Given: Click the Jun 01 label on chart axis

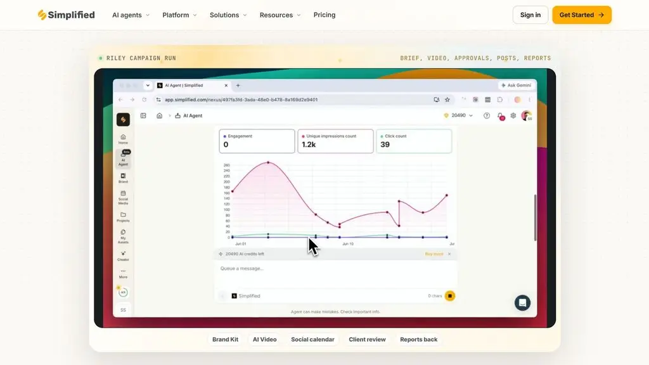Looking at the screenshot, I should tap(240, 244).
